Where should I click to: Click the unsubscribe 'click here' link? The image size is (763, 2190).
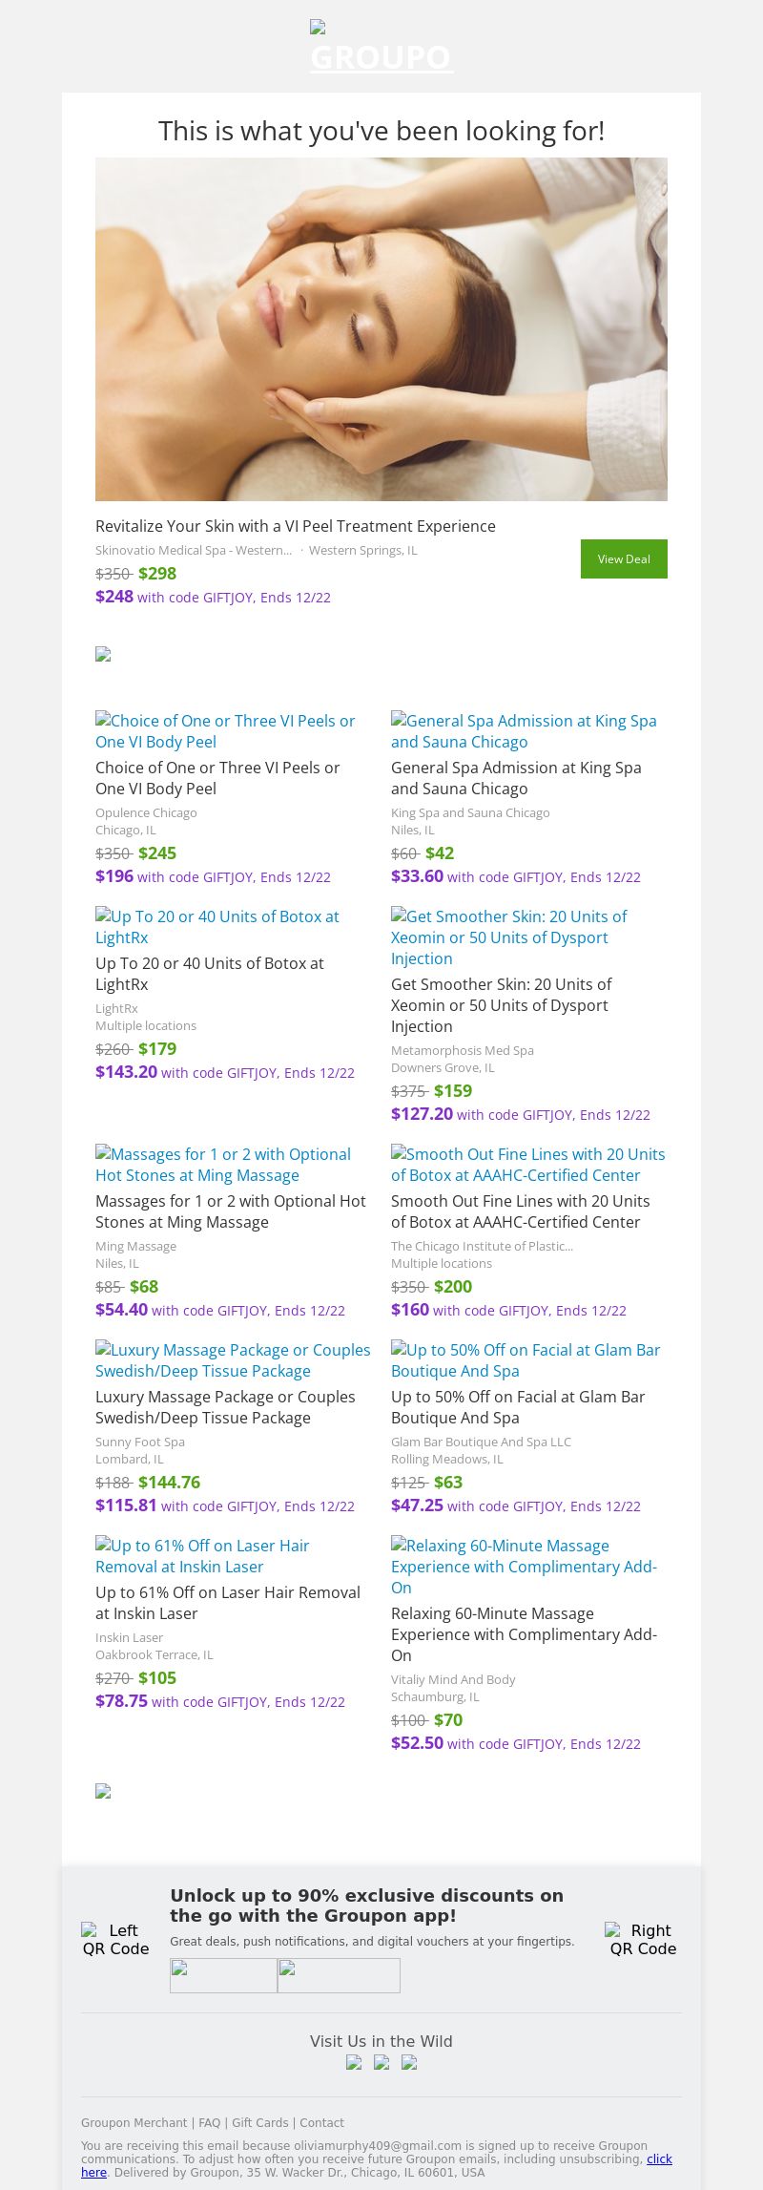click(660, 2159)
